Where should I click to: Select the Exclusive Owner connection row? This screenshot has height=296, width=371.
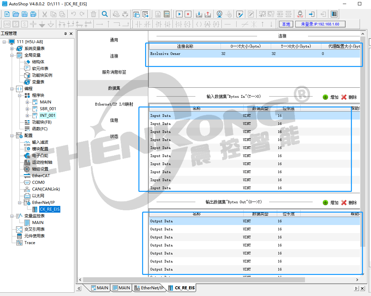tap(254, 54)
